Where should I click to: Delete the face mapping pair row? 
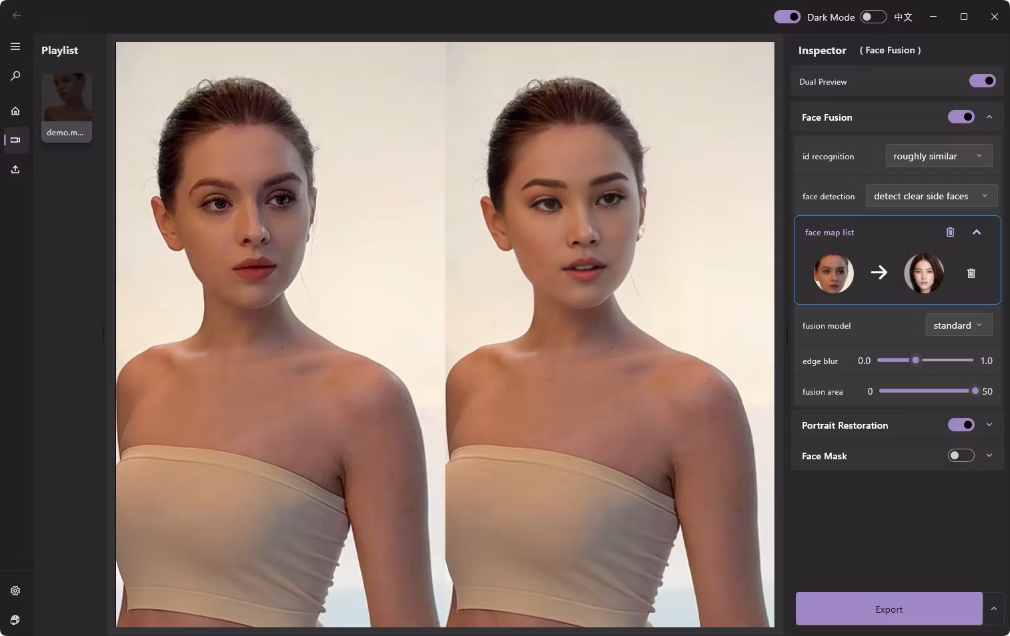point(971,273)
